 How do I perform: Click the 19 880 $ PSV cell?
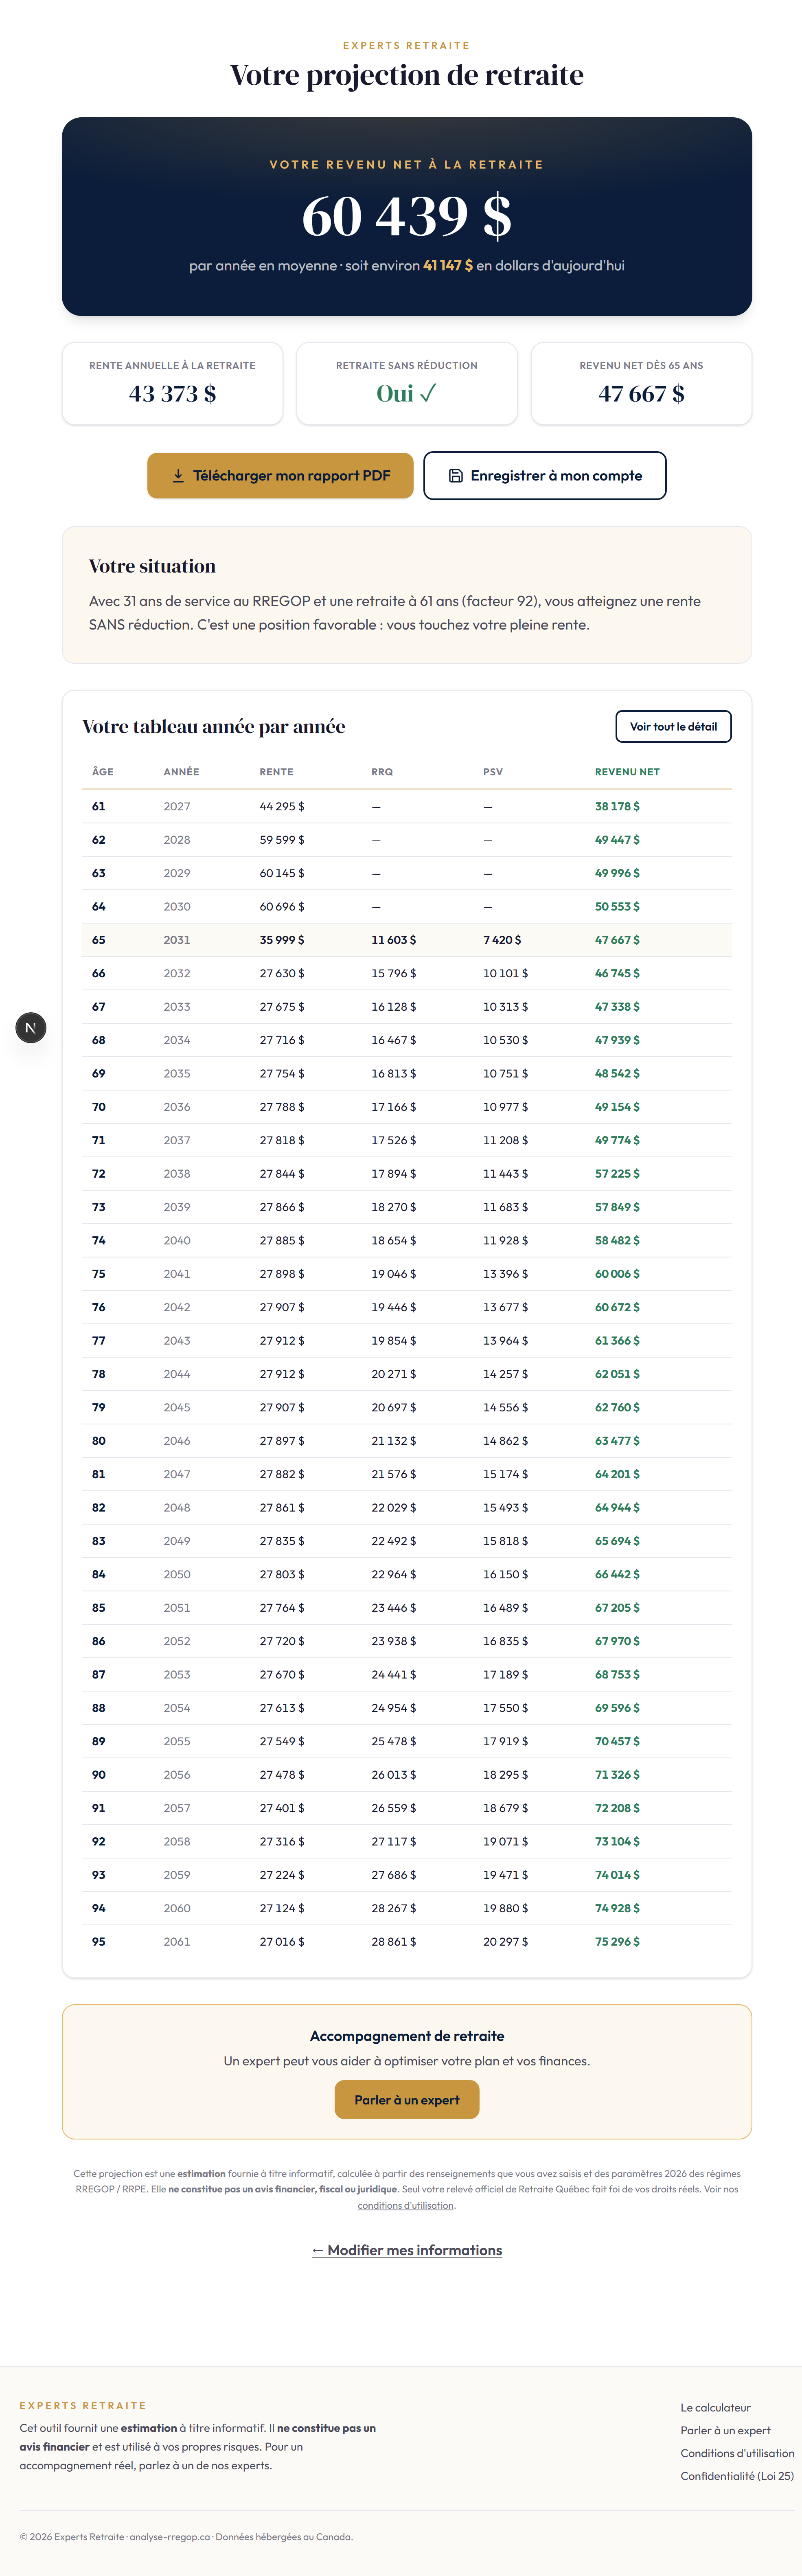[x=506, y=1908]
